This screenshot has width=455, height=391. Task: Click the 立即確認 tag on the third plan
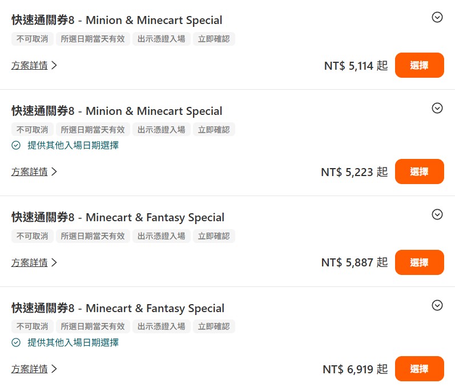pos(214,236)
